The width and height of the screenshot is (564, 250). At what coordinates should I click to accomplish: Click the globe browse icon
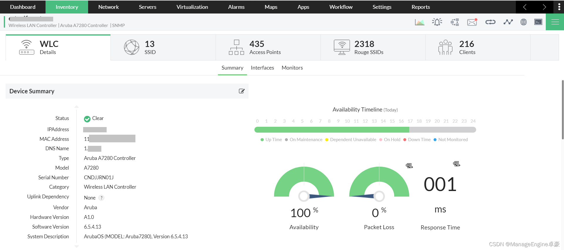523,22
